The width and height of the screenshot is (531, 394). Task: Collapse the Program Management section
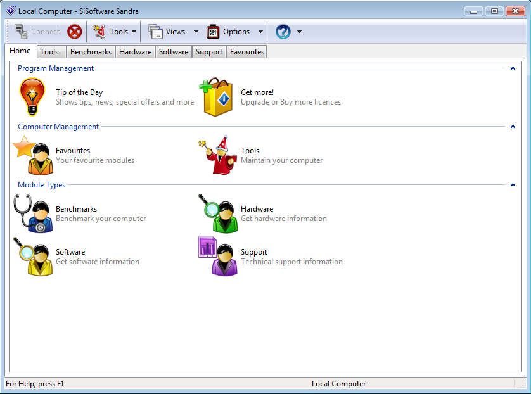(x=513, y=68)
